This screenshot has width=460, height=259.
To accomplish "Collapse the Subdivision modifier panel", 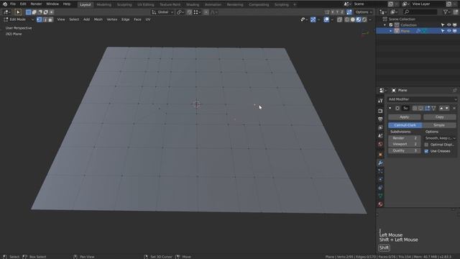I will tap(390, 108).
